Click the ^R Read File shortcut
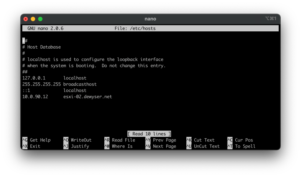 tap(120, 140)
